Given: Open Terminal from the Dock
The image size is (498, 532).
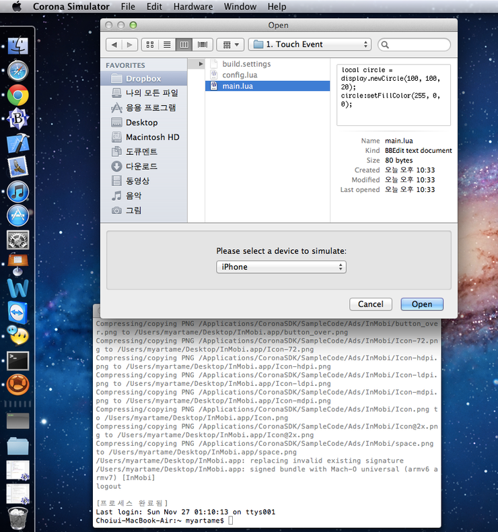Looking at the screenshot, I should [17, 361].
